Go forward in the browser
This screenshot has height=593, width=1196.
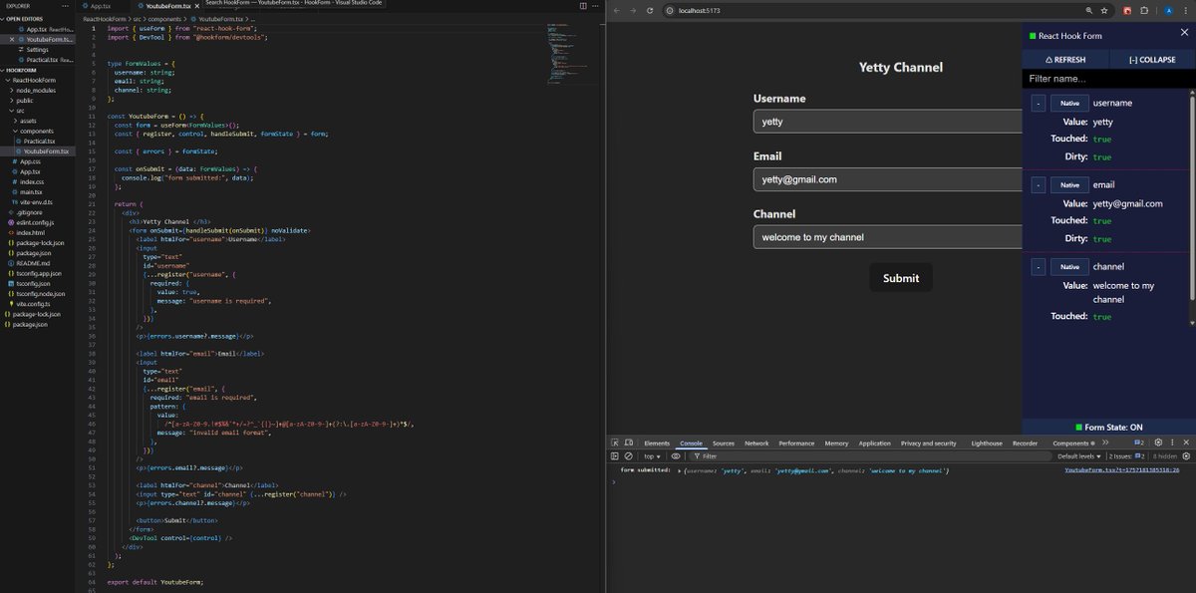633,10
